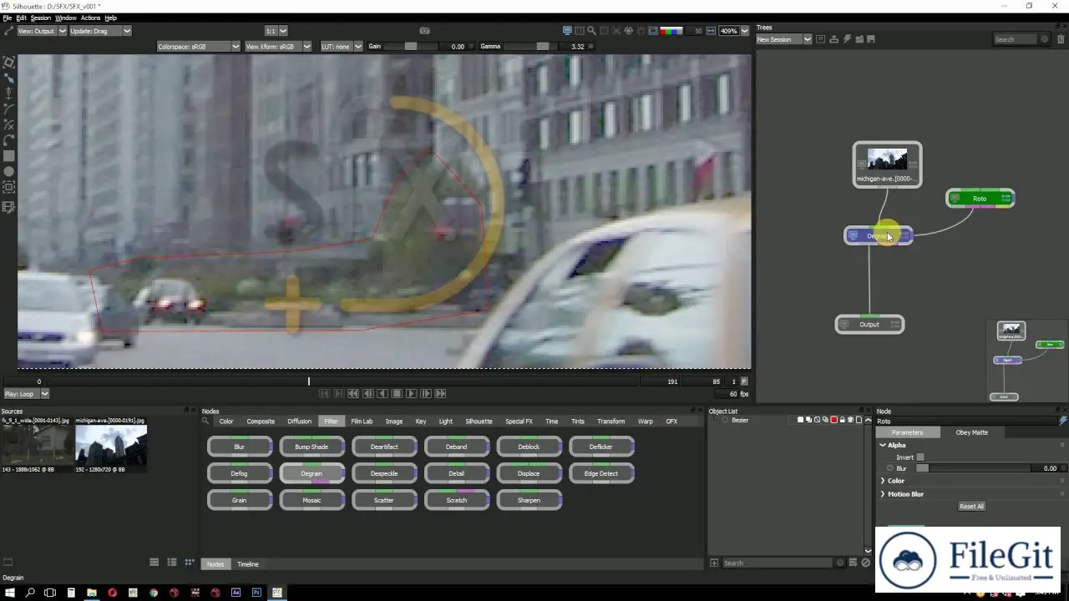
Task: Toggle visibility eye icon on Bezier object
Action: pos(850,420)
